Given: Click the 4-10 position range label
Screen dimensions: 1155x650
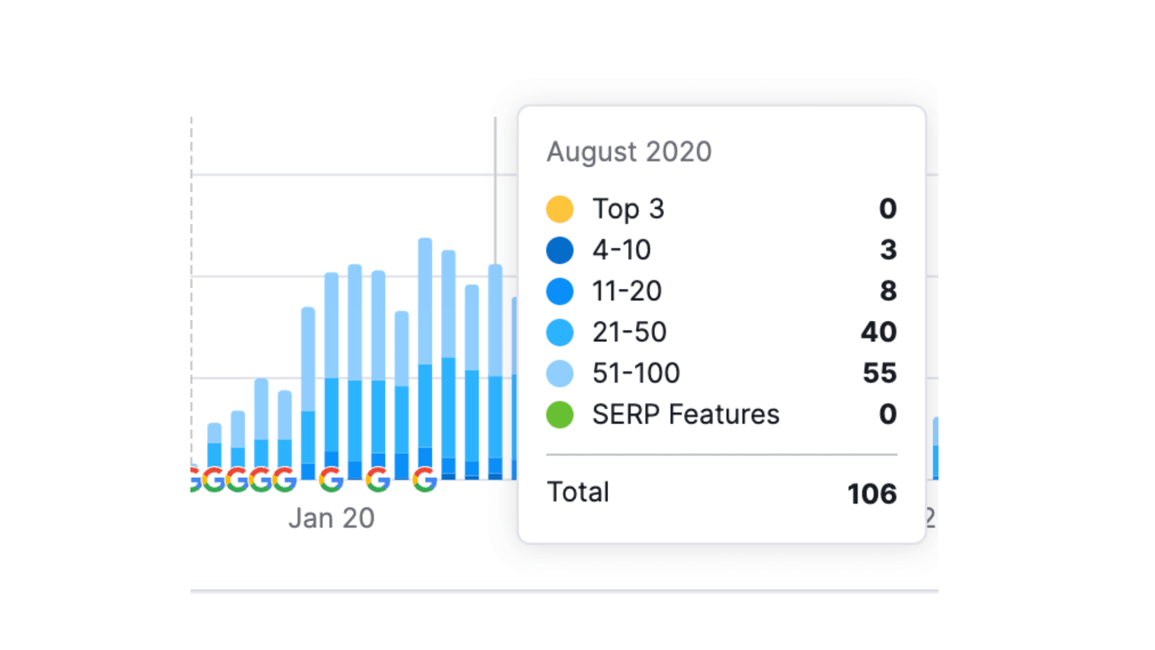Looking at the screenshot, I should tap(621, 250).
